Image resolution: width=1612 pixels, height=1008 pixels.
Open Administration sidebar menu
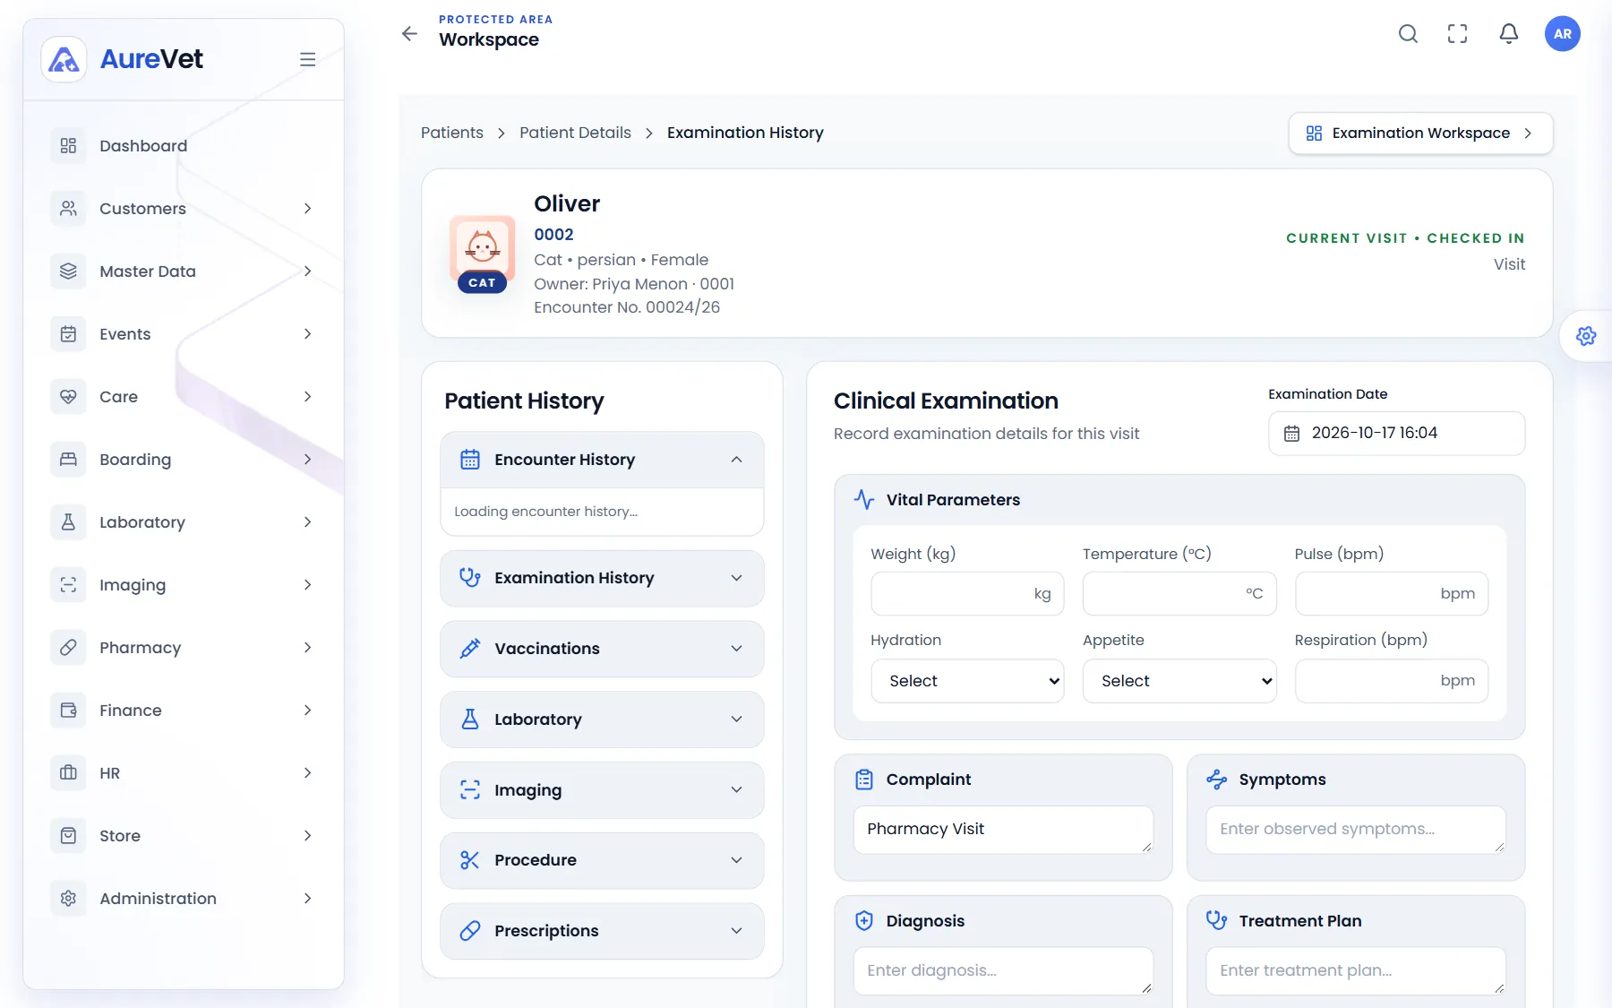point(184,899)
